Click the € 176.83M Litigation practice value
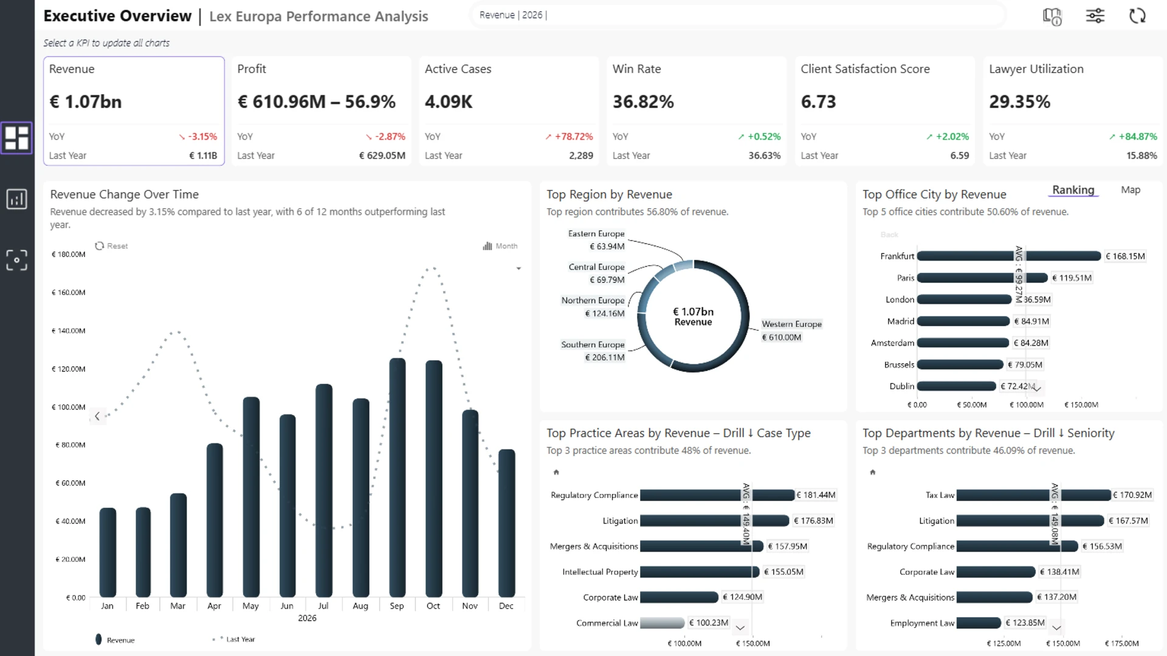 [813, 521]
